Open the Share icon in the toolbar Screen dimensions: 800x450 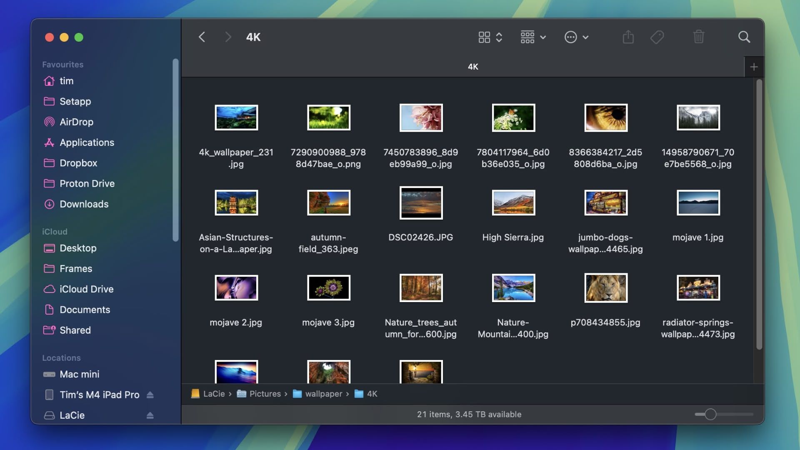tap(628, 37)
